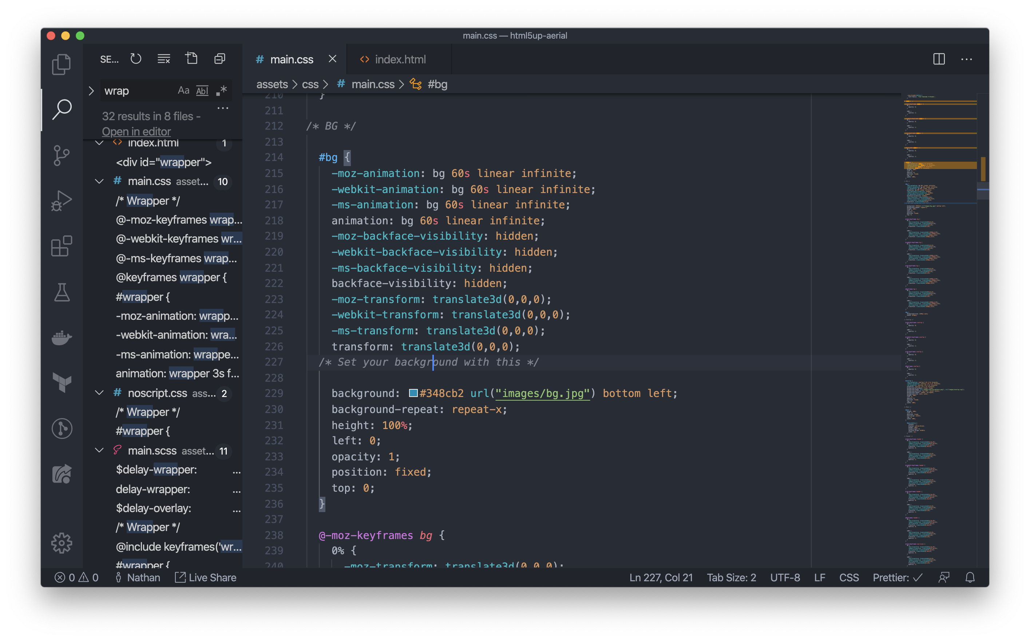Collapse main.css search results group
The image size is (1030, 641).
pos(99,181)
